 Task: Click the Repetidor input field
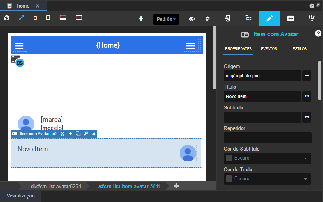[268, 138]
